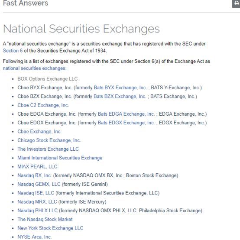Image resolution: width=240 pixels, height=240 pixels.
Task: Open the national securities exchanges link
Action: (35, 68)
